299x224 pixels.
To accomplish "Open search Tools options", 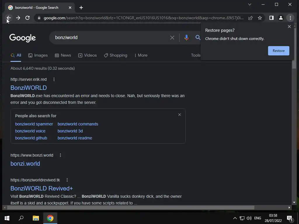I will [x=196, y=55].
